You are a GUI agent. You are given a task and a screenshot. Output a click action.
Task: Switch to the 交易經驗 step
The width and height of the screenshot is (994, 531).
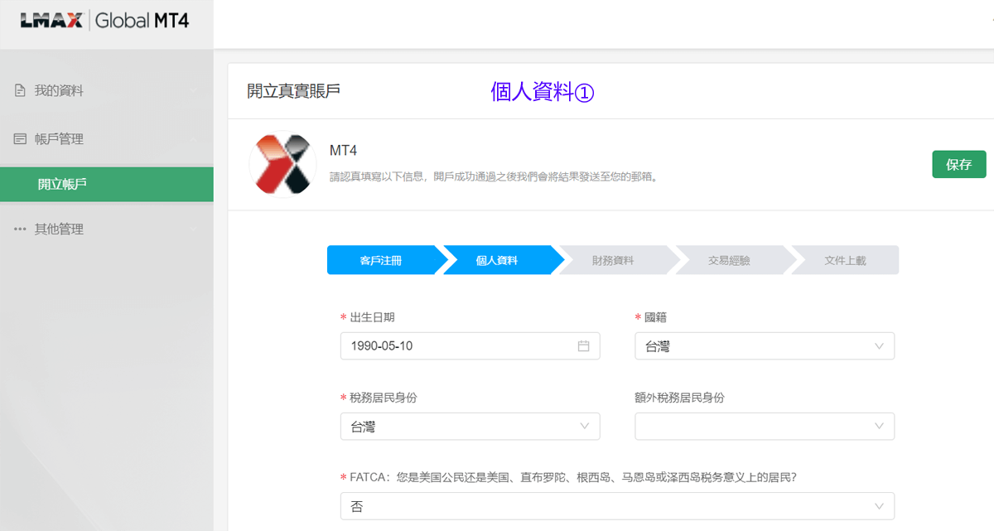pos(729,260)
